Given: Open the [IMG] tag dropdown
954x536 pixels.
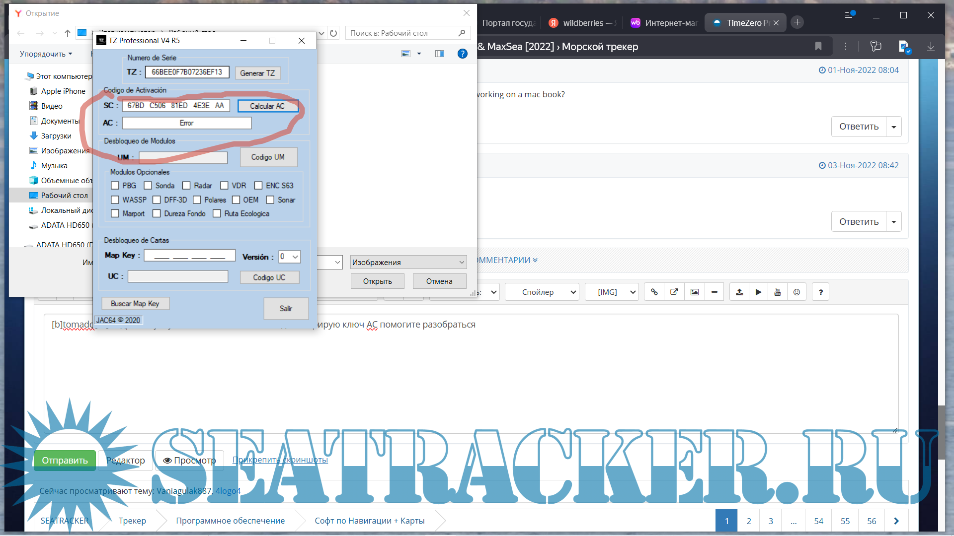Looking at the screenshot, I should coord(612,292).
